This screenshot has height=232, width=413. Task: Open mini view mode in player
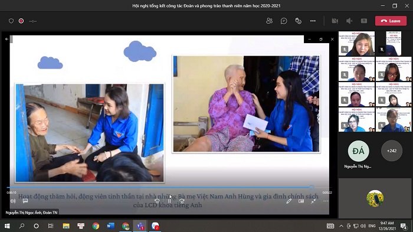[301, 201]
